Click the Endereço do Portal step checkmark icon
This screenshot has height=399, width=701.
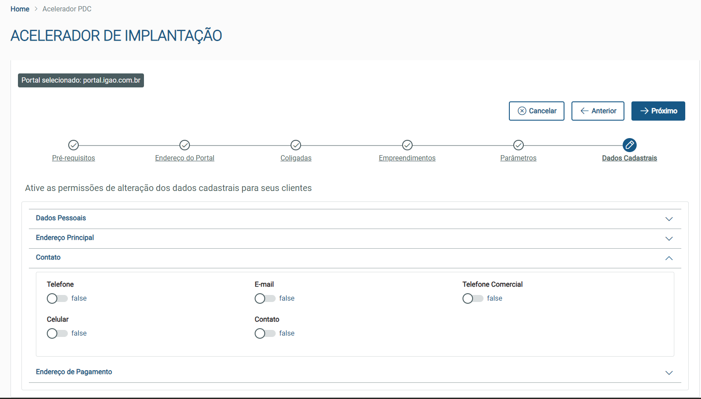[185, 145]
